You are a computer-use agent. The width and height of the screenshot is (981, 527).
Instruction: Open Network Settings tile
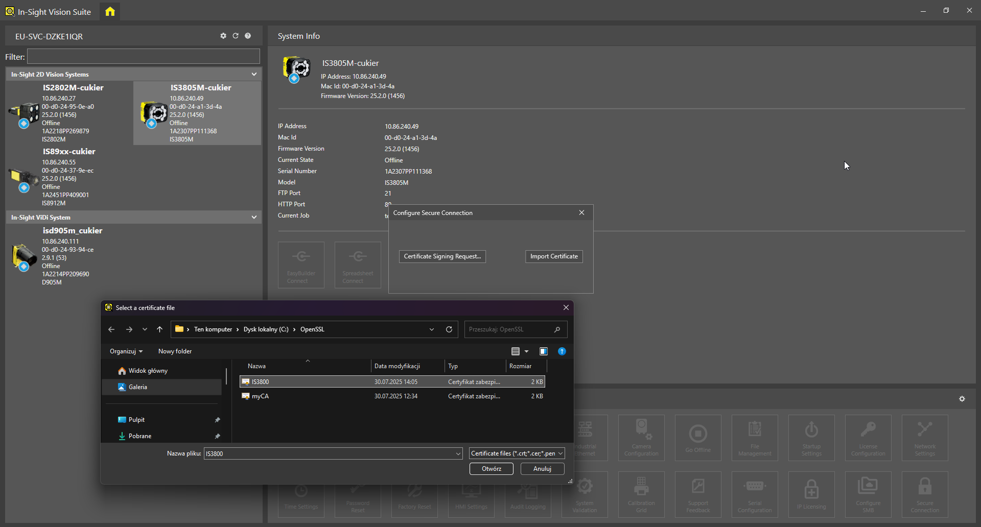click(x=925, y=438)
